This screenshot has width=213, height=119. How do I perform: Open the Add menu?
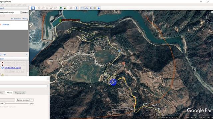tap(19, 5)
